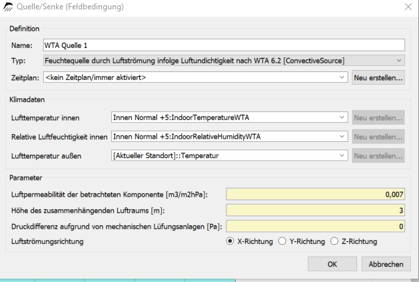
Task: Click the Name field containing WTA Quelle 1
Action: (224, 45)
